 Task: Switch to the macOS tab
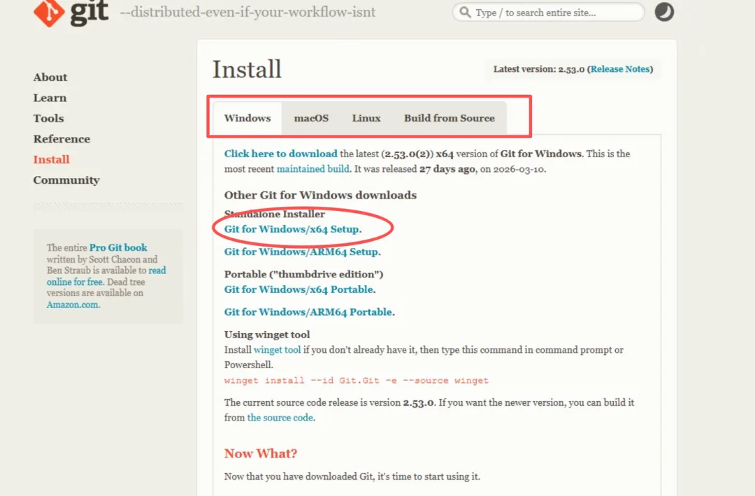(311, 118)
